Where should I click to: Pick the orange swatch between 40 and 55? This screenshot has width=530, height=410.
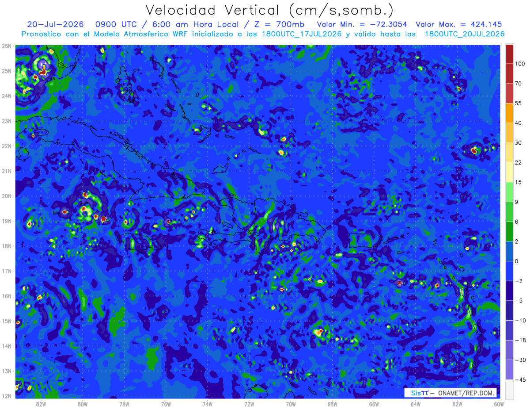point(509,113)
